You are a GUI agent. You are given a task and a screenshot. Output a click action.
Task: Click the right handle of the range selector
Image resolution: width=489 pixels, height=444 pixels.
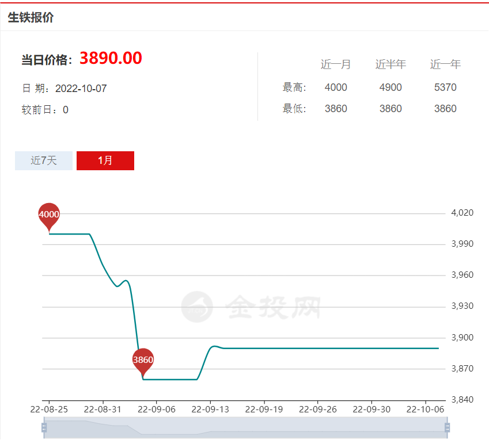point(447,428)
